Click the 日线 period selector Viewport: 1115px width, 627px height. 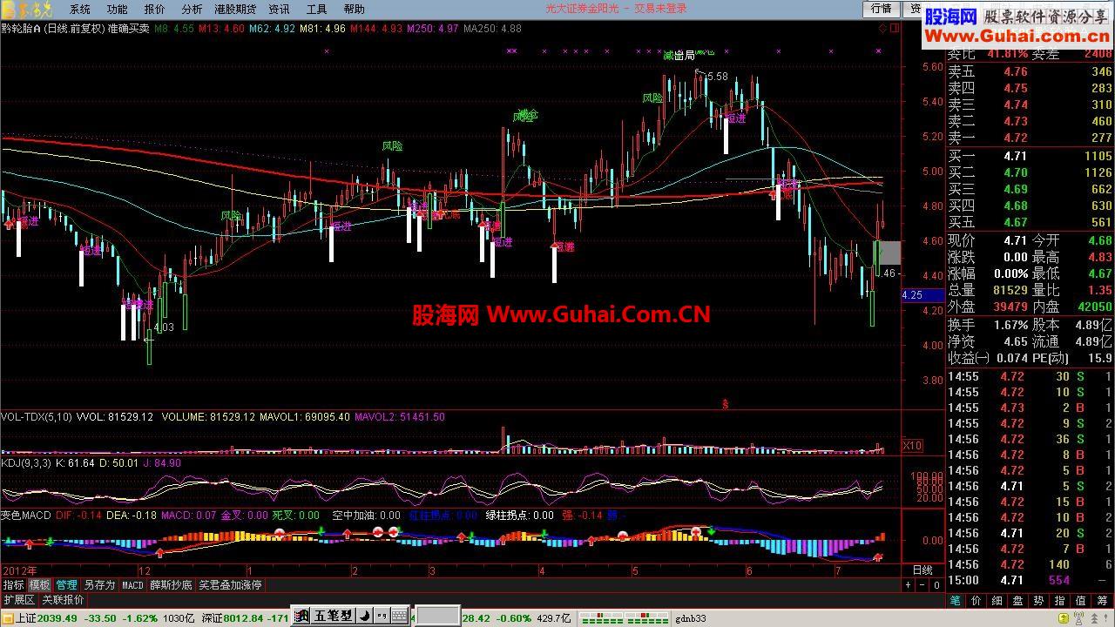922,570
